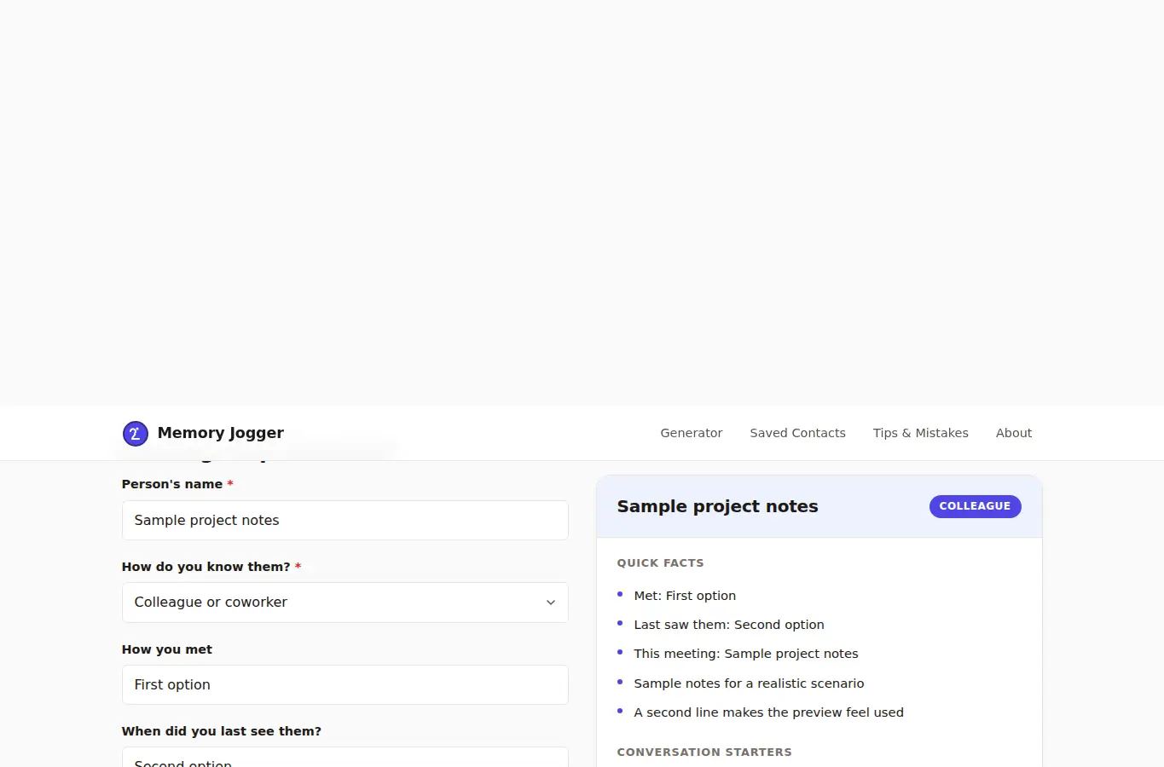The image size is (1164, 767).
Task: Click This meeting: Sample project notes fact
Action: 746,654
